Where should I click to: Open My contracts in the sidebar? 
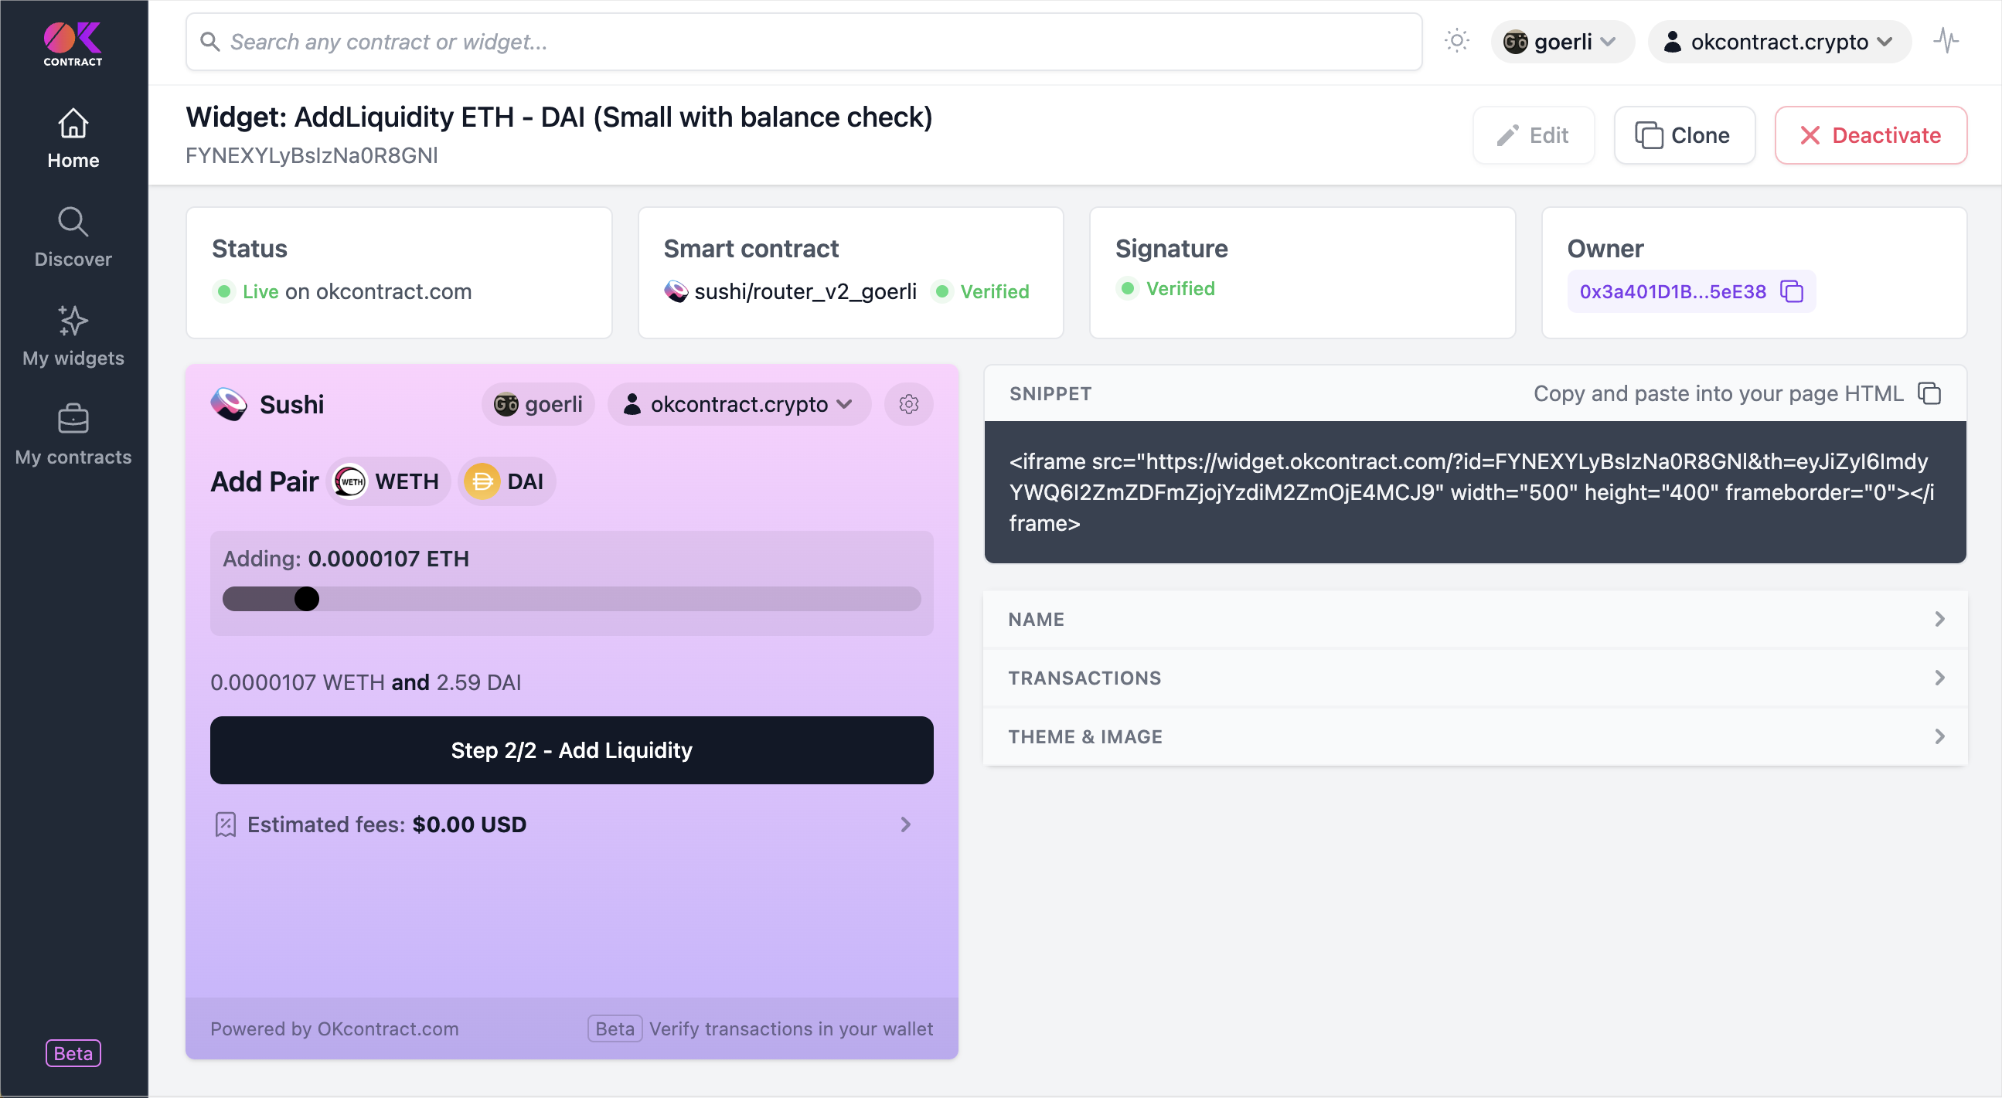tap(73, 434)
